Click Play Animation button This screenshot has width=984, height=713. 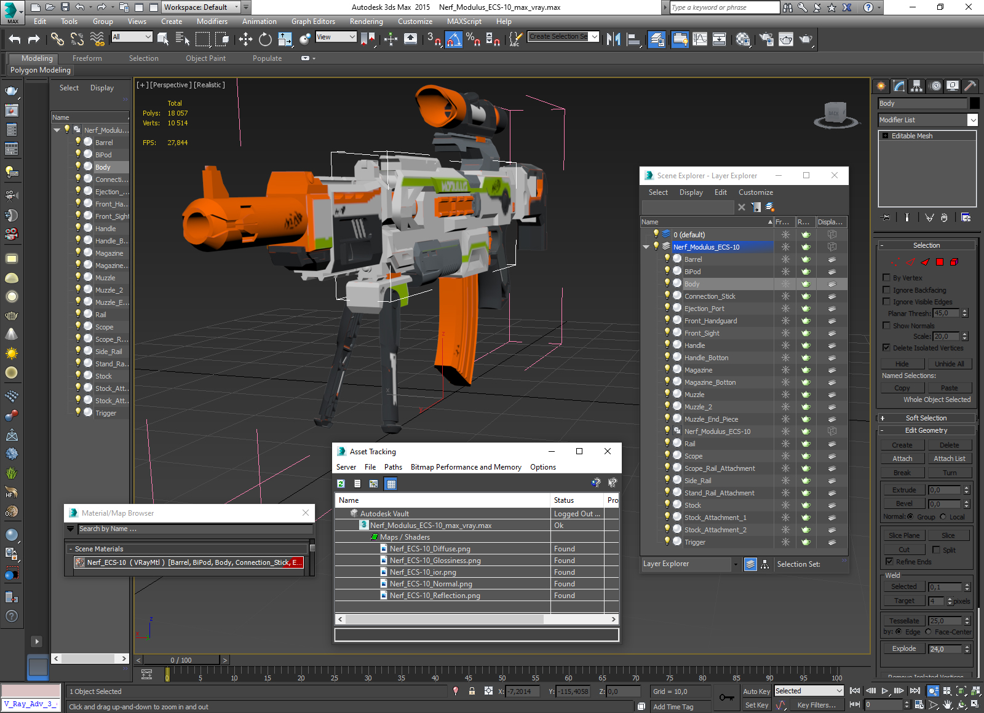[885, 691]
